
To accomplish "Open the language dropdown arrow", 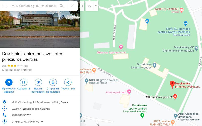I will point(96,6).
